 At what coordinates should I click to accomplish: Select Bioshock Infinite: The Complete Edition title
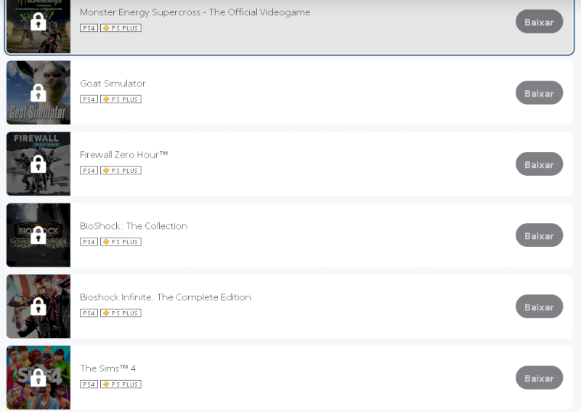click(166, 297)
